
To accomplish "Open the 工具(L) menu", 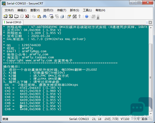I will point(87,10).
